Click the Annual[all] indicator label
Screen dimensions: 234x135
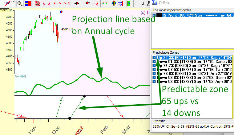[x=20, y=76]
